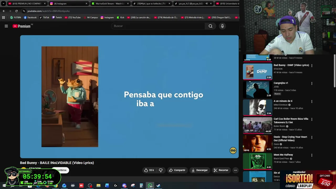Open the Recortar clip tool
Screen dimensions: 336x189
pos(221,170)
